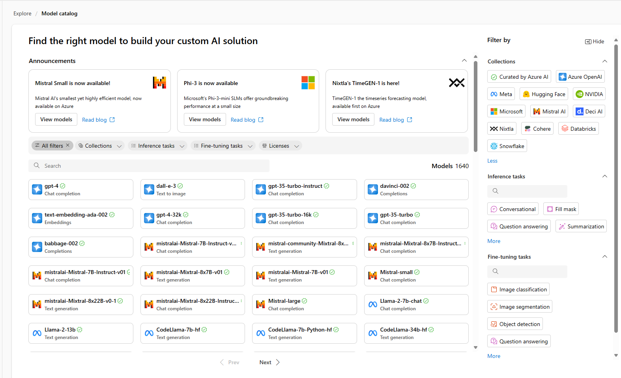Click the model list vertical scrollbar
Image resolution: width=621 pixels, height=378 pixels.
475,106
